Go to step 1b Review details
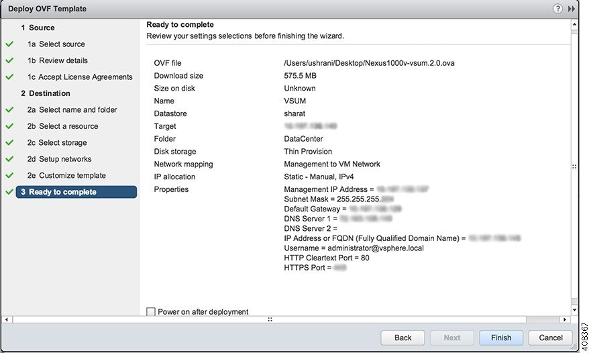Screen dimensions: 589x353 coord(58,60)
